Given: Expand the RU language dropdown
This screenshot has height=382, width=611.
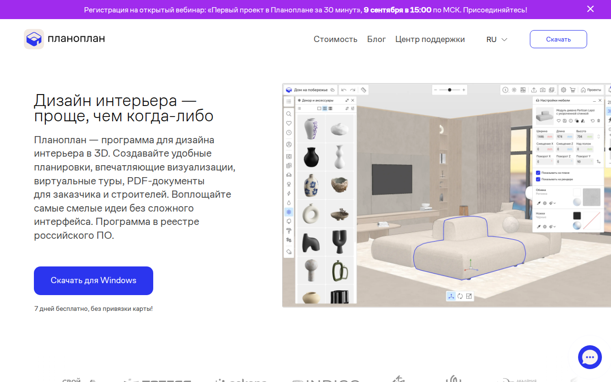Looking at the screenshot, I should (x=497, y=40).
